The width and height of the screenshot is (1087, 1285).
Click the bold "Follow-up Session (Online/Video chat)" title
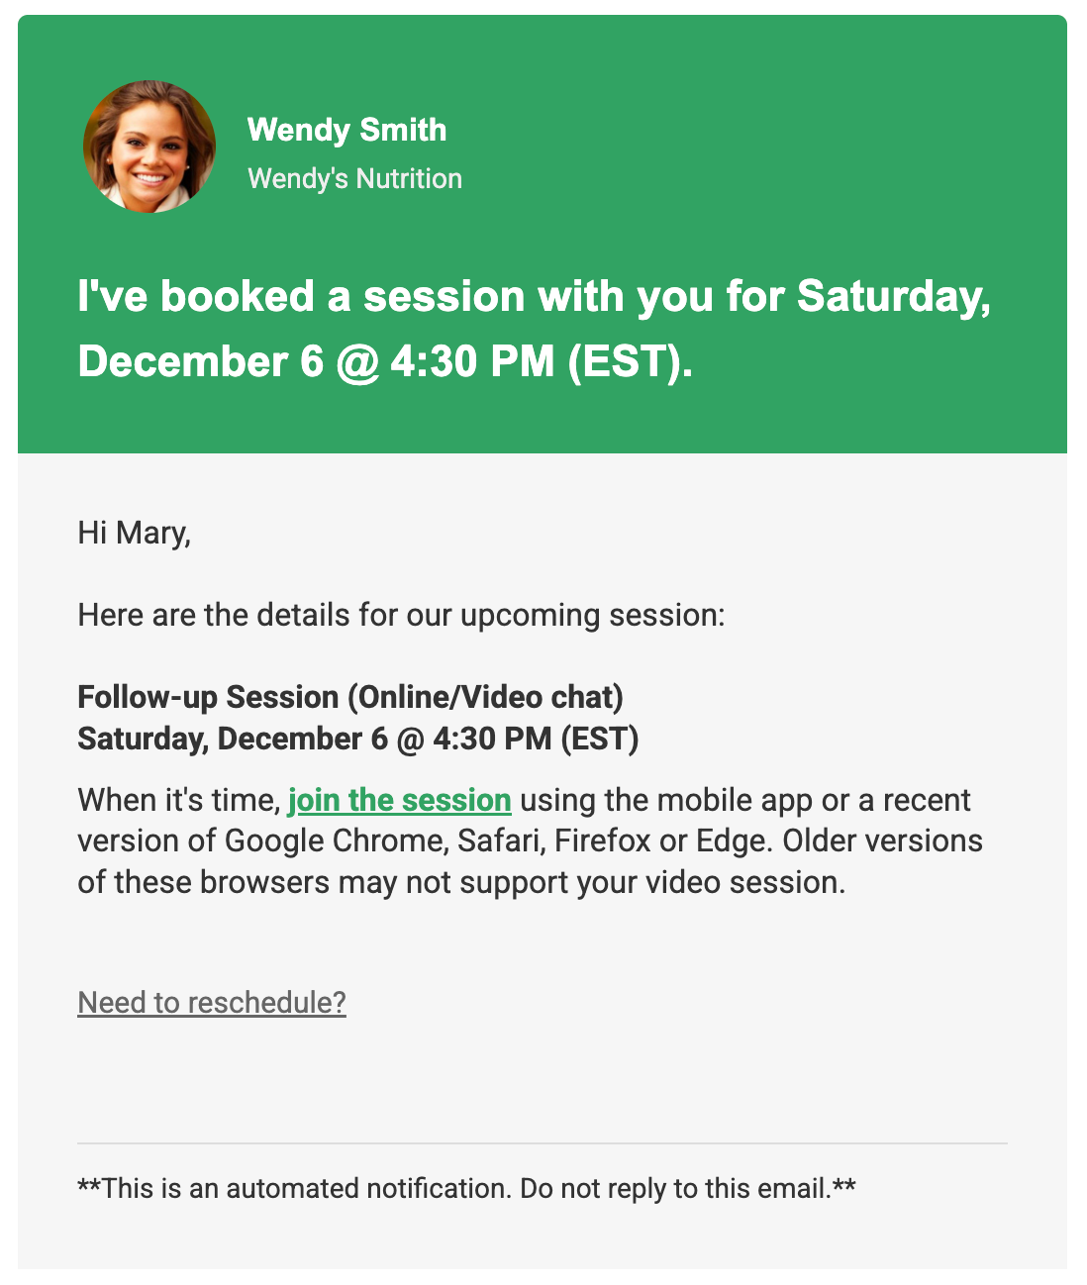click(x=350, y=697)
